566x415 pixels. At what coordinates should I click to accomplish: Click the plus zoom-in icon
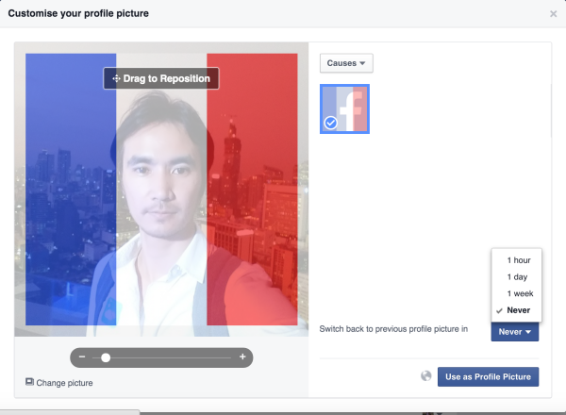pyautogui.click(x=242, y=357)
